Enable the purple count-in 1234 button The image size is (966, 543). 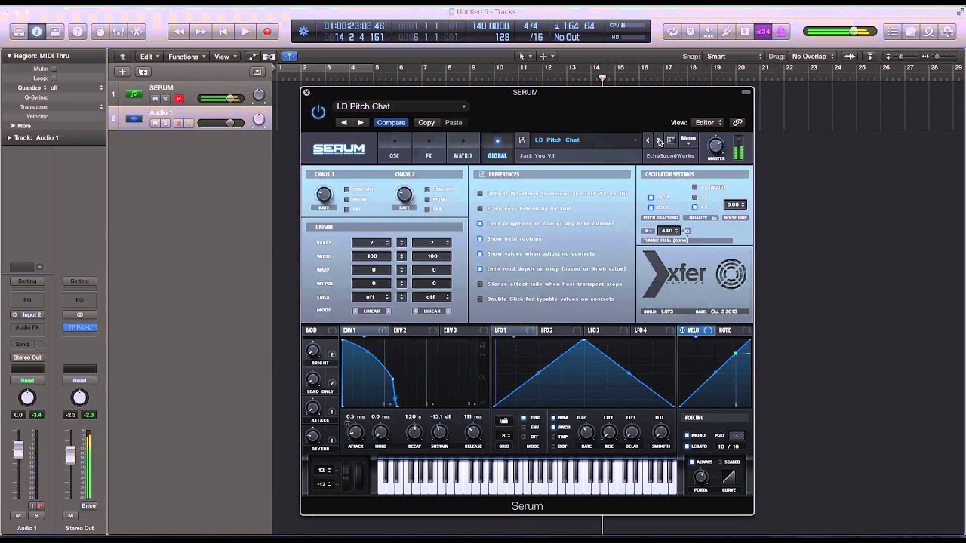tap(763, 32)
